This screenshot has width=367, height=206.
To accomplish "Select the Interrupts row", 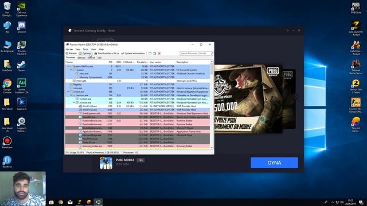I will [138, 81].
